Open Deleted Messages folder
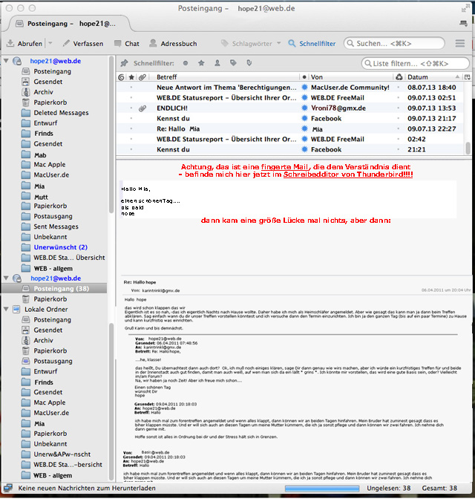 click(61, 113)
